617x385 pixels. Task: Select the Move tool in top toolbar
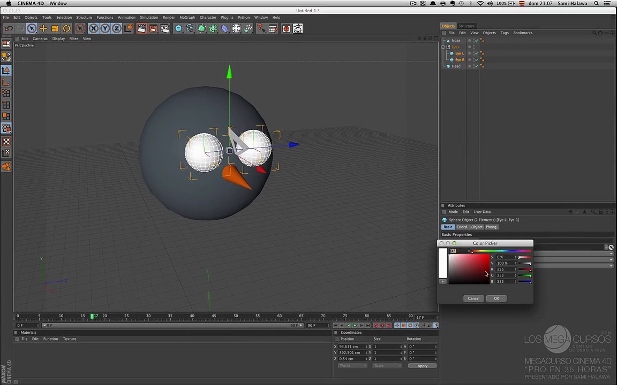coord(43,28)
